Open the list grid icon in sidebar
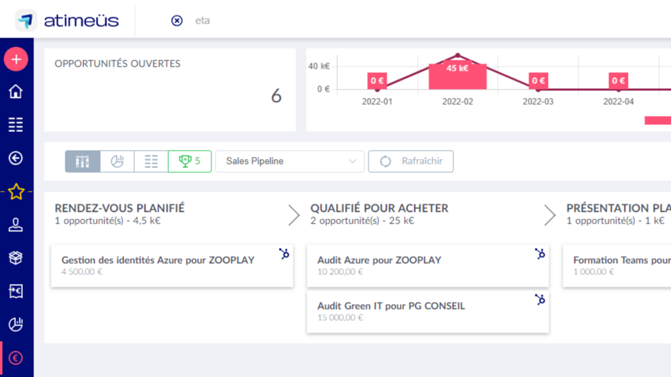This screenshot has width=671, height=377. pos(16,125)
